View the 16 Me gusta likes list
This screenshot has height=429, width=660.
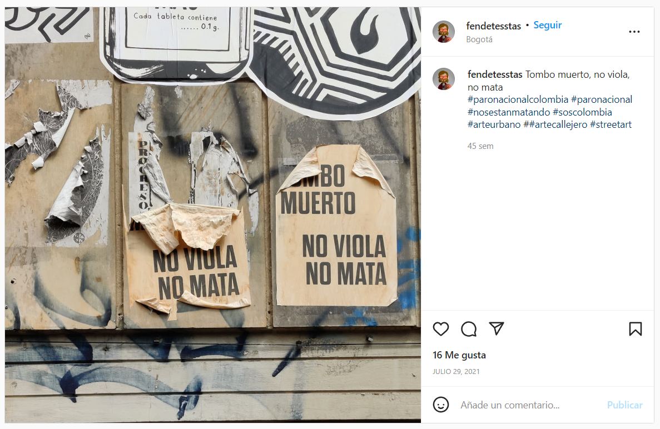click(459, 355)
